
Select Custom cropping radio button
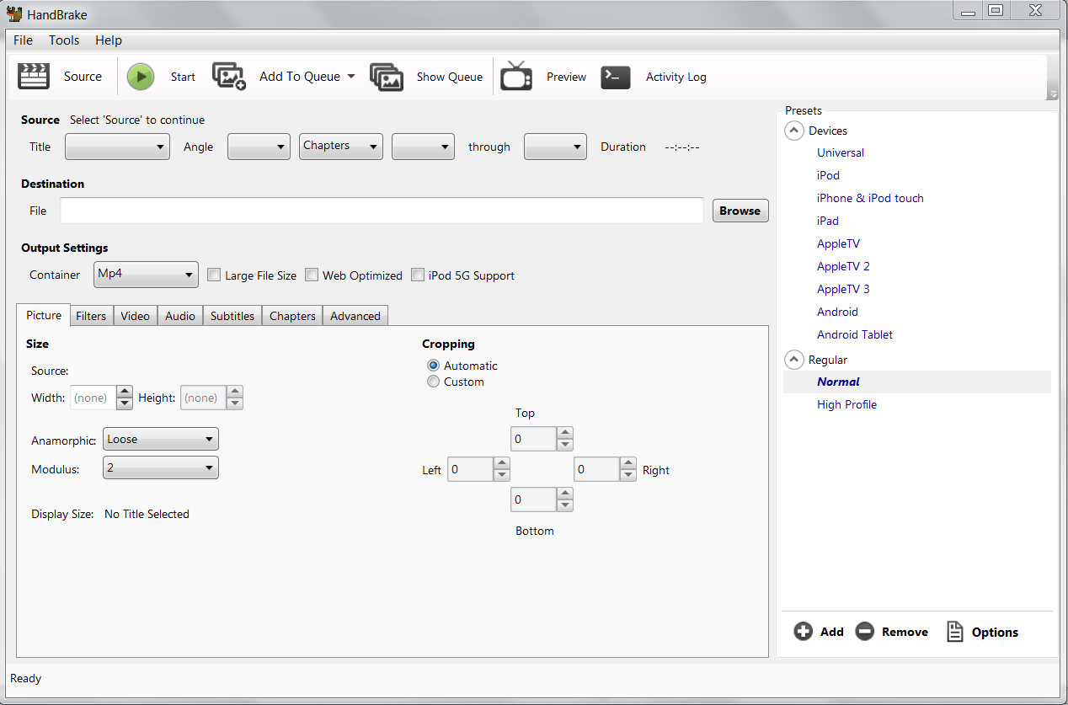(x=433, y=382)
